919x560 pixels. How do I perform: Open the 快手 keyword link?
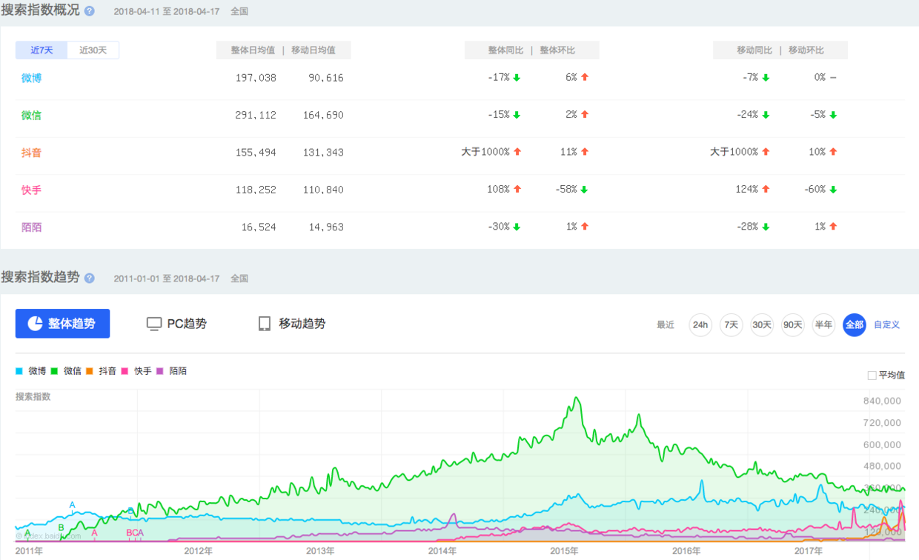(x=30, y=189)
